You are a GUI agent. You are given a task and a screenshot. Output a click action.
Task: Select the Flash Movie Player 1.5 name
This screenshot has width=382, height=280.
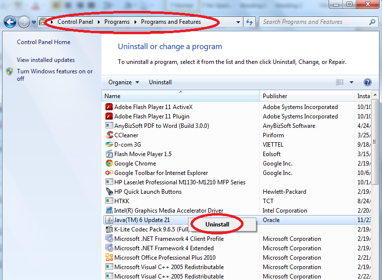[143, 154]
